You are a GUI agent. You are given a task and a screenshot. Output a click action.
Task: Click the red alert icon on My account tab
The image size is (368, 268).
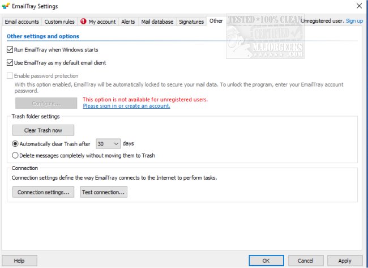tap(83, 22)
